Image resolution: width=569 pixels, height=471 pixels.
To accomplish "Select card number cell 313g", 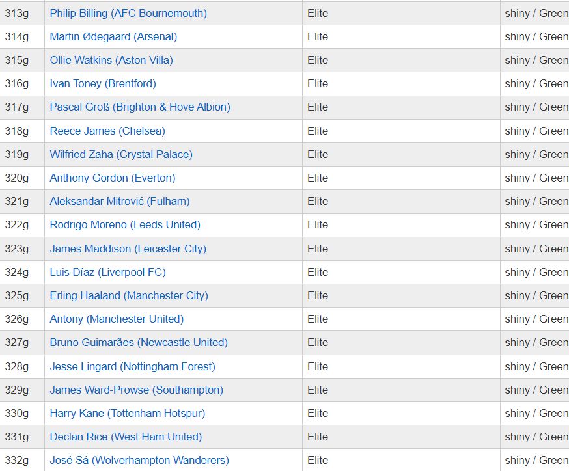I will coord(21,14).
